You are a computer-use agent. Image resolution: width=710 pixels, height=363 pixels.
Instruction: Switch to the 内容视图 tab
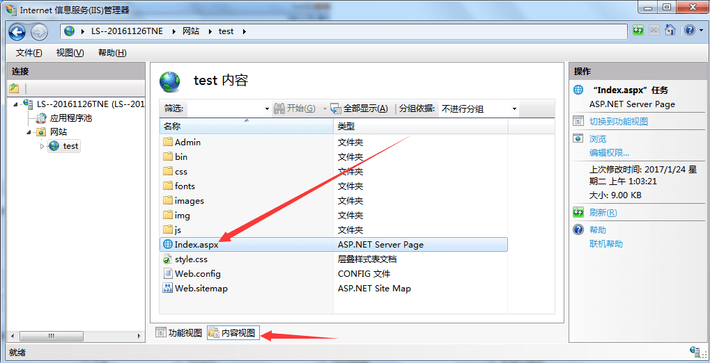233,333
